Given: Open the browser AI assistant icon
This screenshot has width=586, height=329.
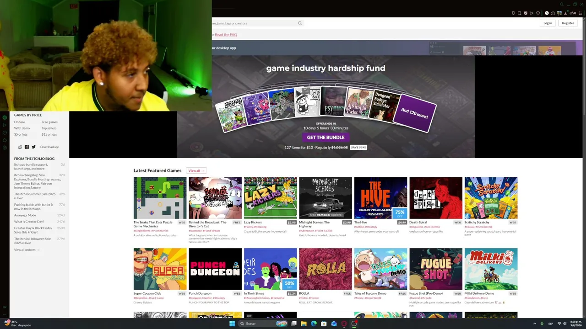Looking at the screenshot, I should [573, 13].
